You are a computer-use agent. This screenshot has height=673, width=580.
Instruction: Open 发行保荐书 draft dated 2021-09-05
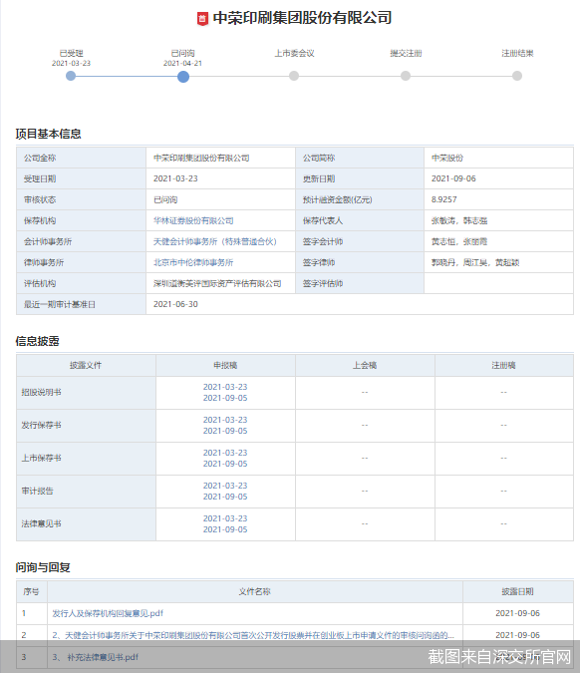click(x=225, y=431)
